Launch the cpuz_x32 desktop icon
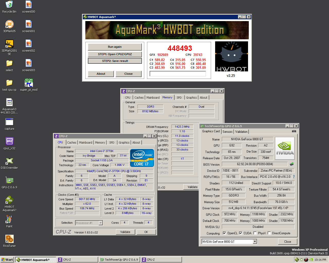The width and height of the screenshot is (329, 263). pyautogui.click(x=9, y=144)
